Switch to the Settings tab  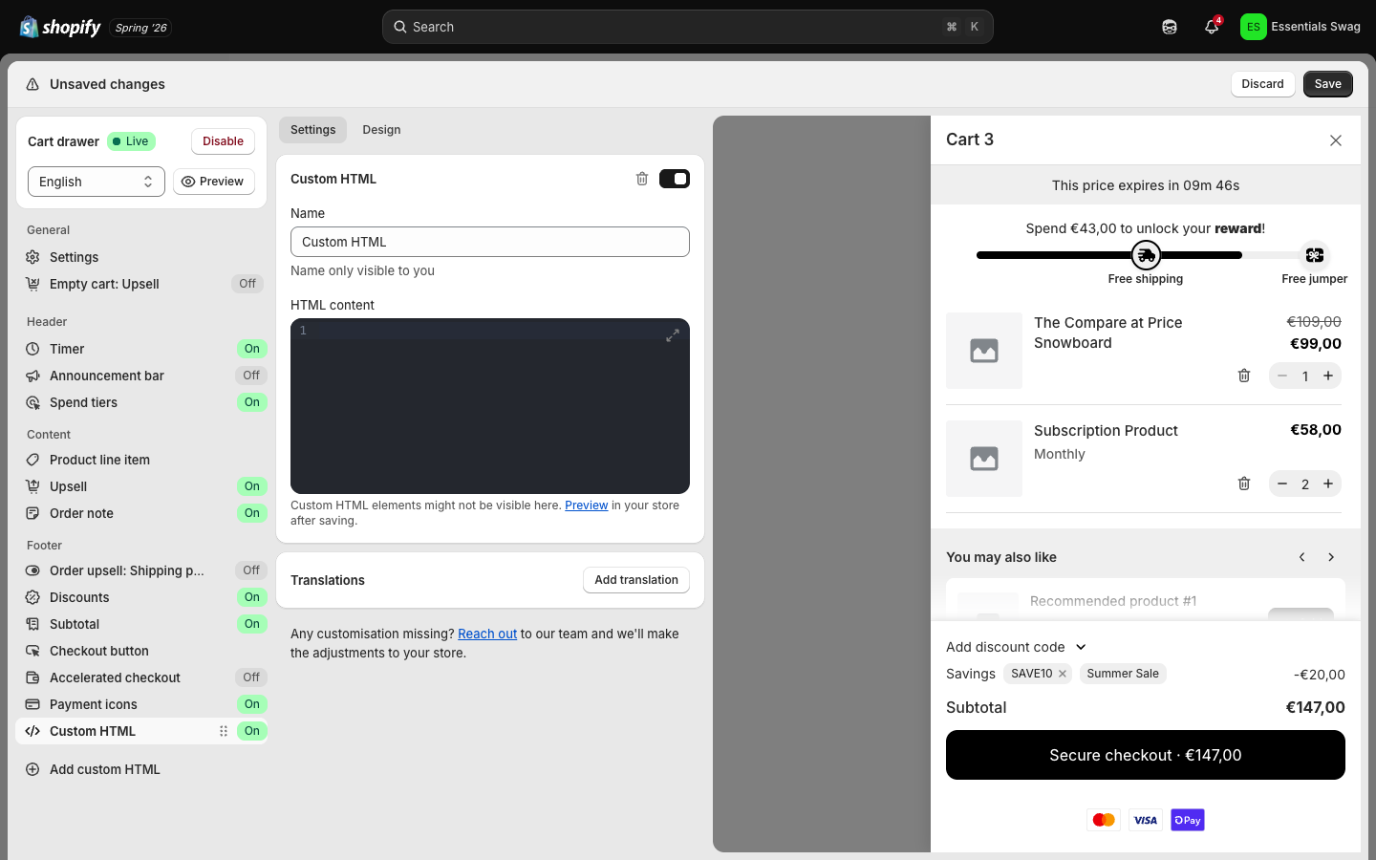[x=312, y=130]
